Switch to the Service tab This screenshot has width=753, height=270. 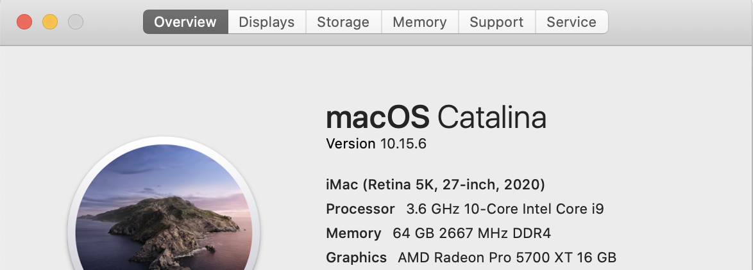(x=571, y=22)
